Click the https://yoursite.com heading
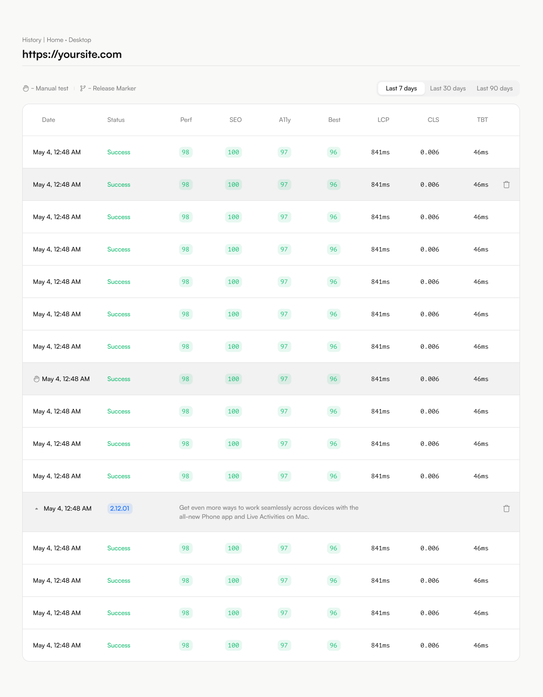The height and width of the screenshot is (697, 543). (x=72, y=54)
